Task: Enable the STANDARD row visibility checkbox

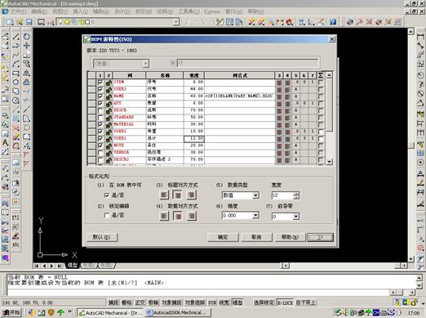Action: pyautogui.click(x=100, y=118)
